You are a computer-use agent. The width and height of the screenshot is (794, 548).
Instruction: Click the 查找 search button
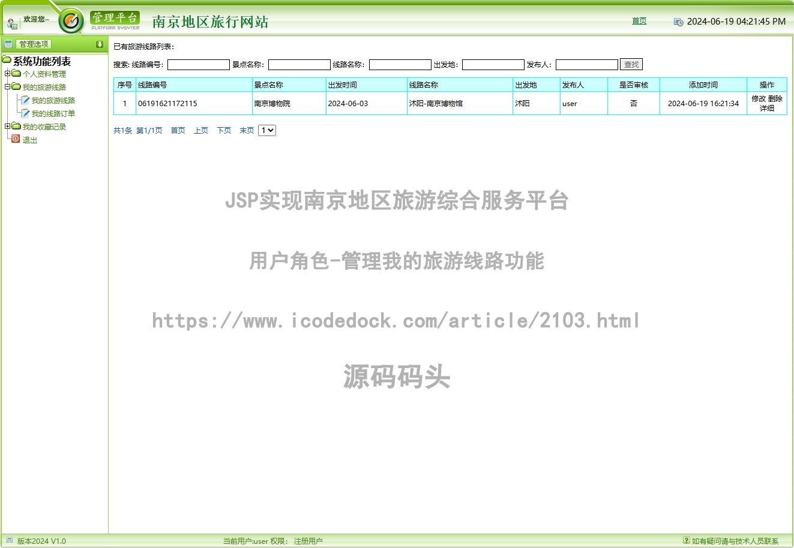tap(631, 64)
